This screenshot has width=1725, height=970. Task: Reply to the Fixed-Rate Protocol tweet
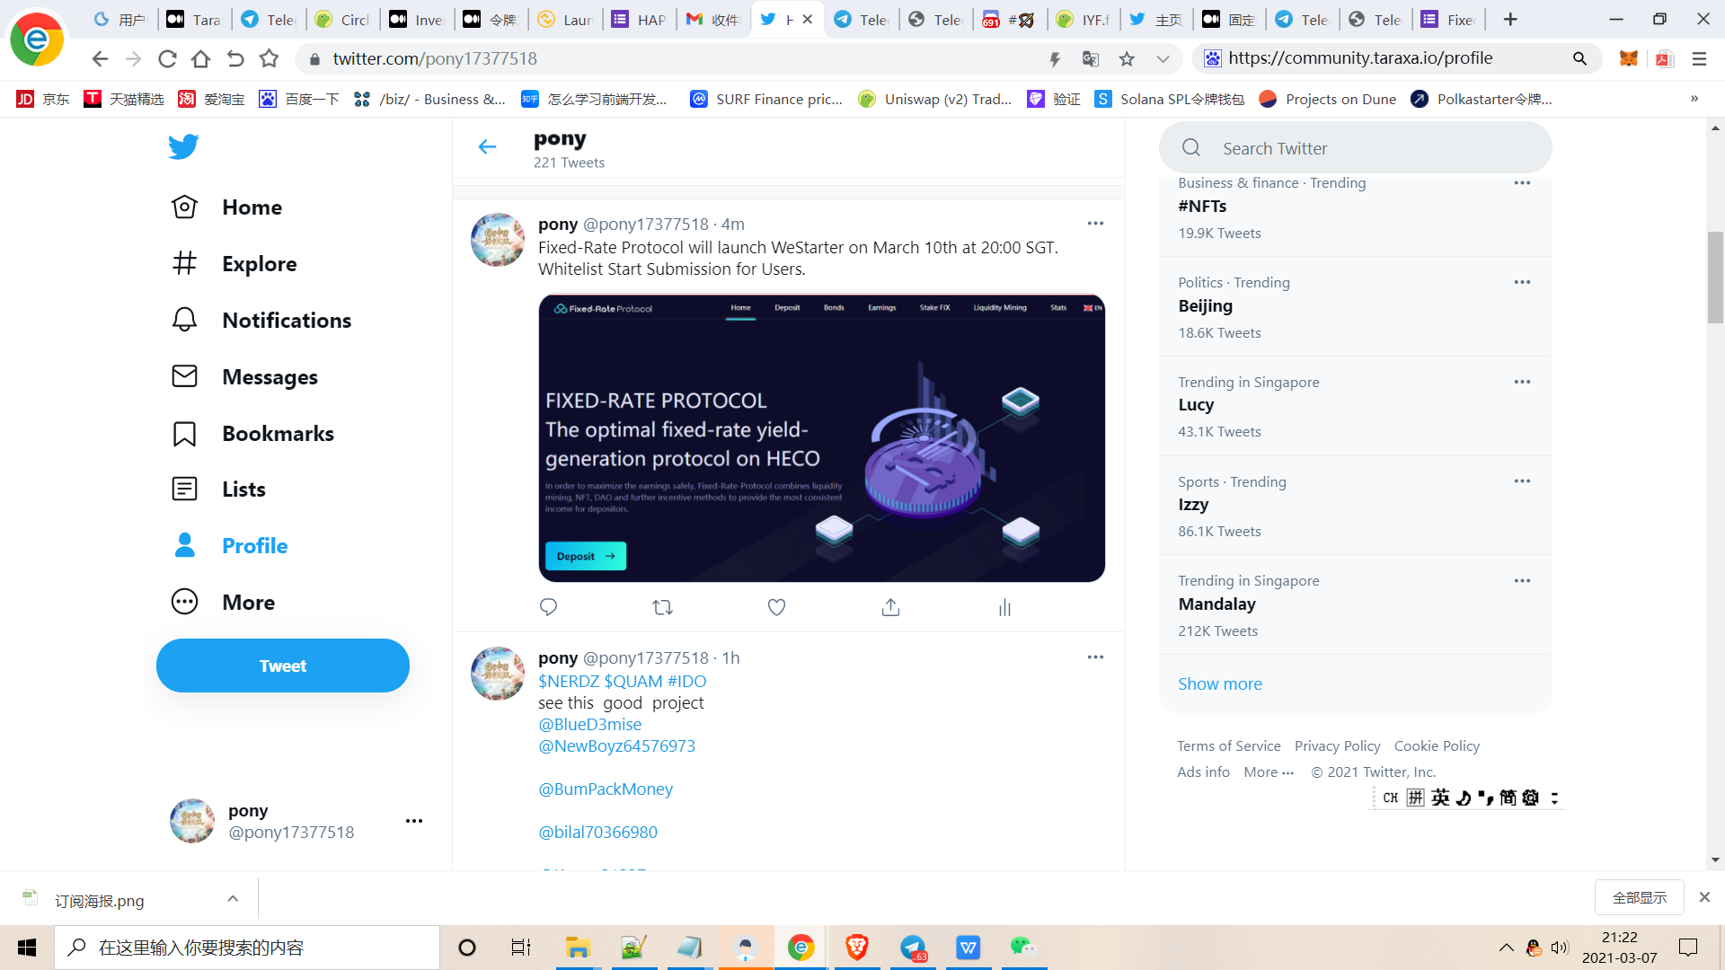coord(548,607)
